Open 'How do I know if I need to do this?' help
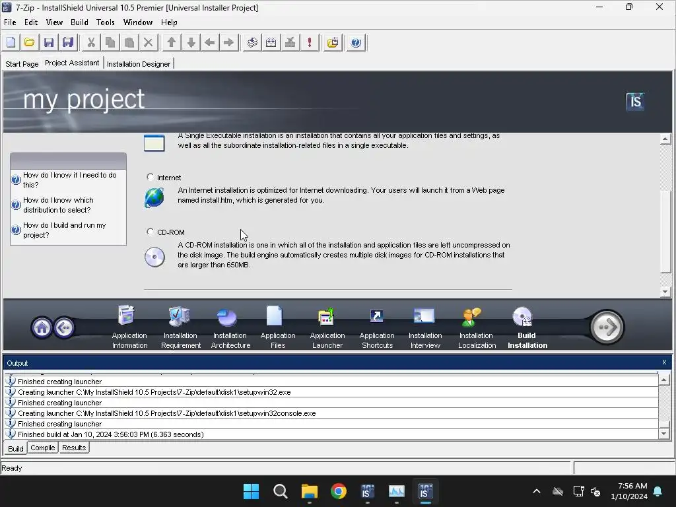The image size is (676, 507). click(70, 180)
